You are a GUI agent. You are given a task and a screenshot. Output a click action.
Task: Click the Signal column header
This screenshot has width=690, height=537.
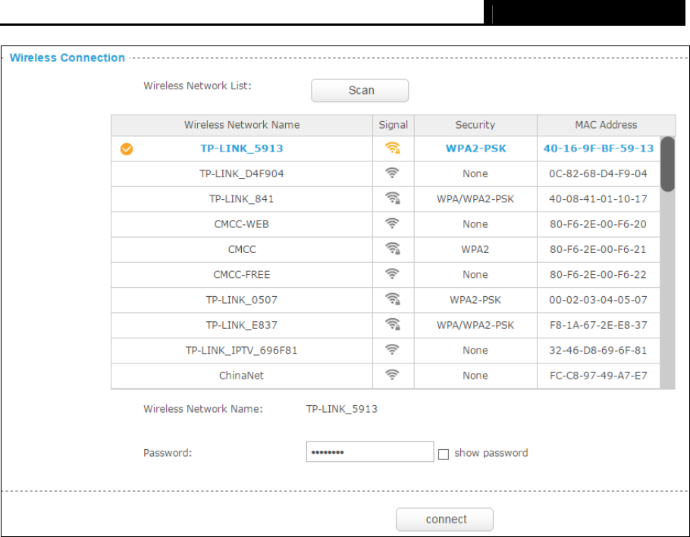394,125
